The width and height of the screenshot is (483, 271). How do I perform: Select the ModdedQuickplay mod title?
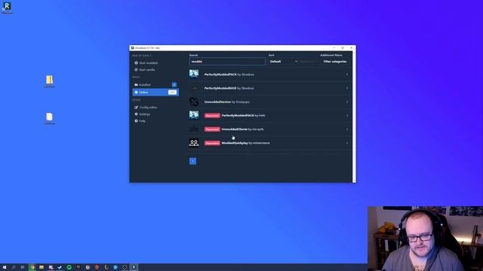[235, 143]
